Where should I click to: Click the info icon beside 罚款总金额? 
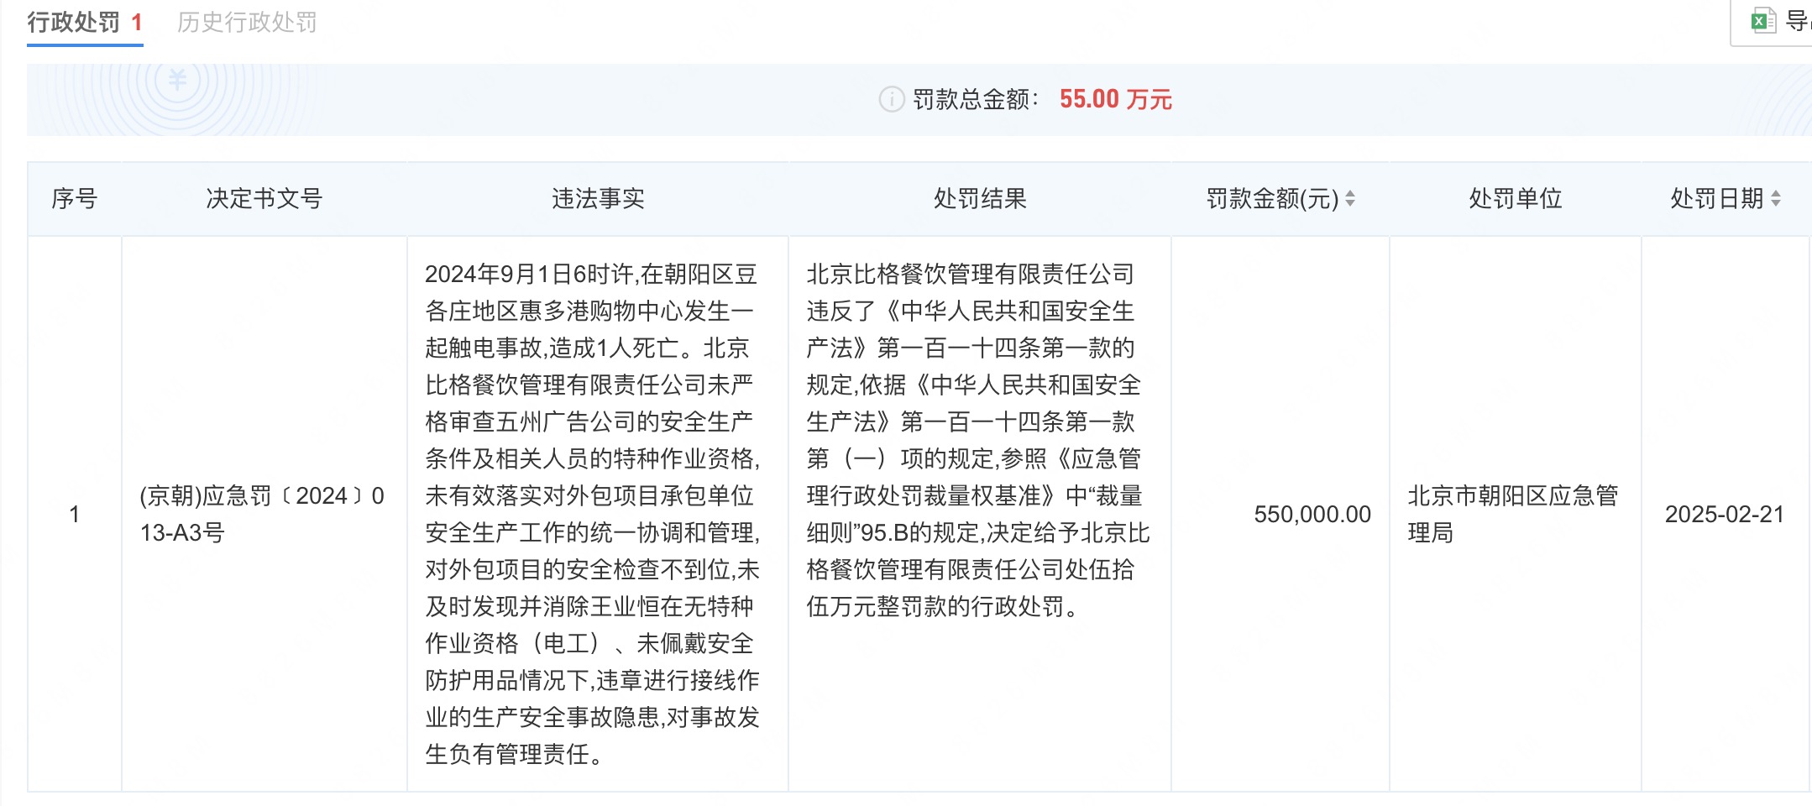891,100
